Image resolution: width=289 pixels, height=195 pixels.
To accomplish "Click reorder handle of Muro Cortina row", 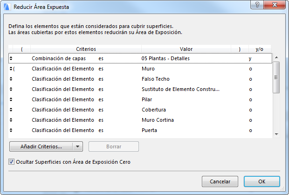I will [x=11, y=120].
